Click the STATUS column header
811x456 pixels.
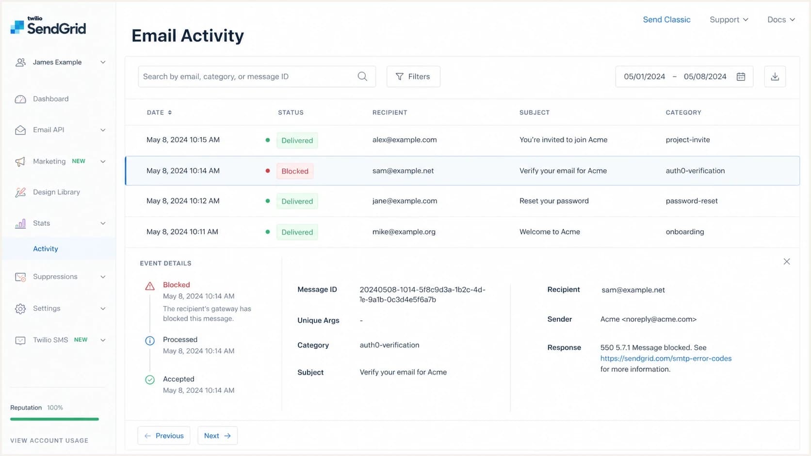click(x=291, y=112)
